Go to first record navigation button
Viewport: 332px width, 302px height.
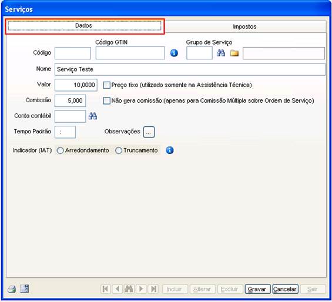click(105, 289)
